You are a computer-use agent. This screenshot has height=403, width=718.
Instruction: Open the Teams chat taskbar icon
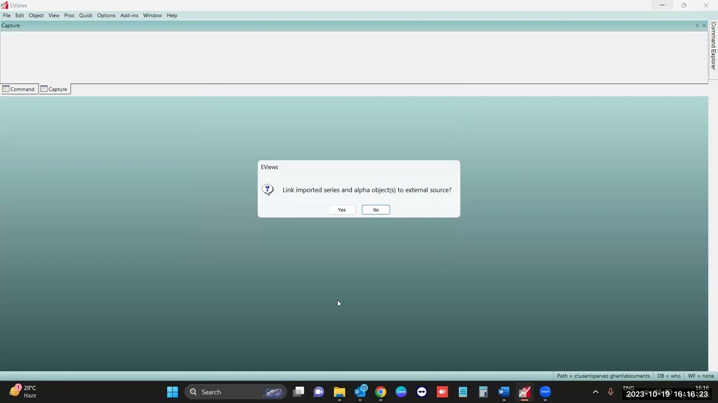tap(319, 392)
